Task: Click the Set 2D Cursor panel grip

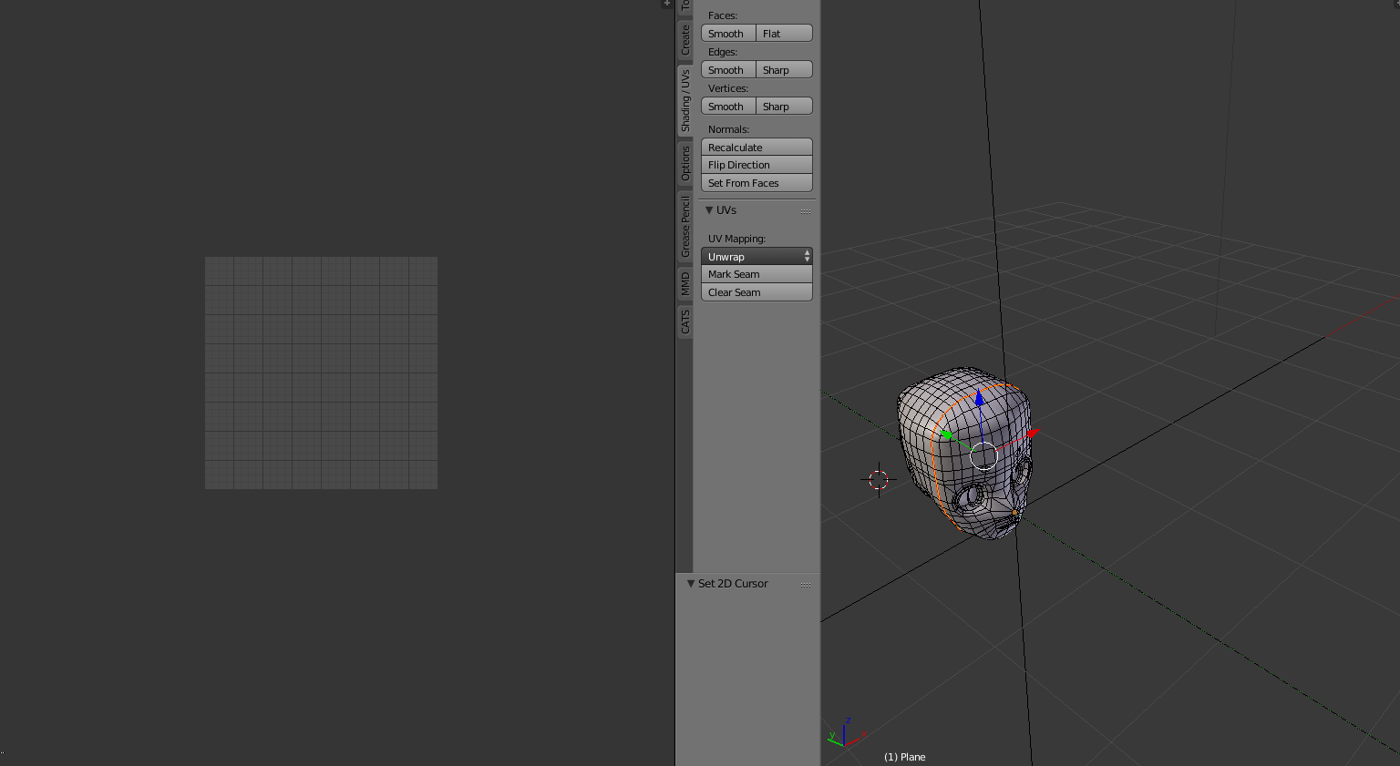Action: pyautogui.click(x=806, y=585)
